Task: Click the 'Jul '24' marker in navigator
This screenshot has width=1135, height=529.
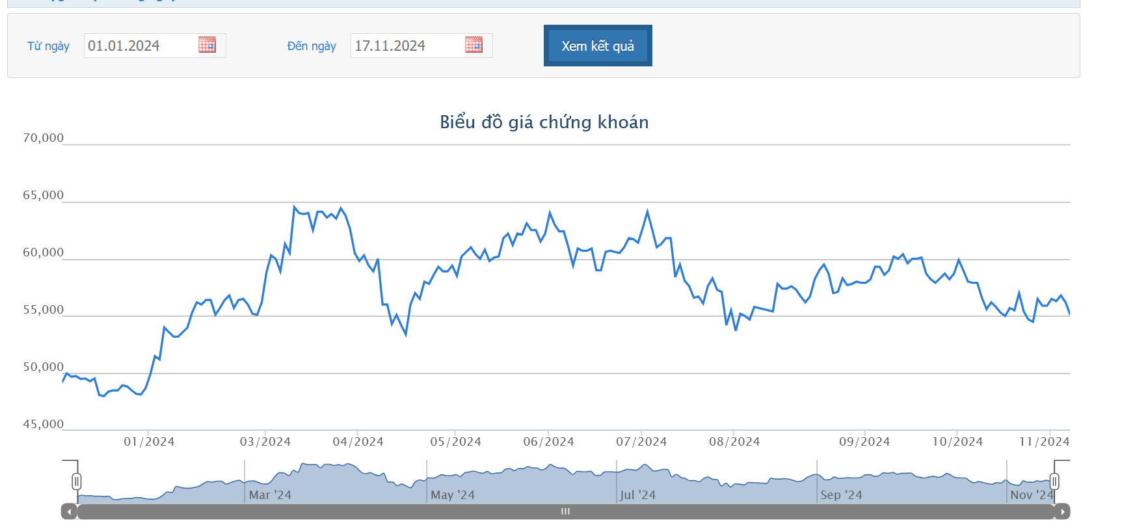Action: [637, 495]
